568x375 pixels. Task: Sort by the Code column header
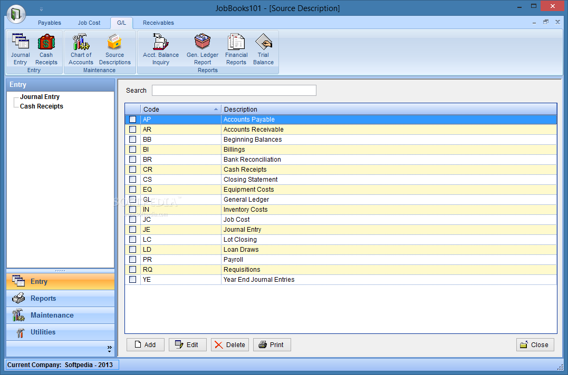coord(181,109)
